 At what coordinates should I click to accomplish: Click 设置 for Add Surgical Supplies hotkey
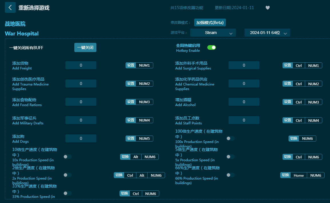click(x=287, y=65)
